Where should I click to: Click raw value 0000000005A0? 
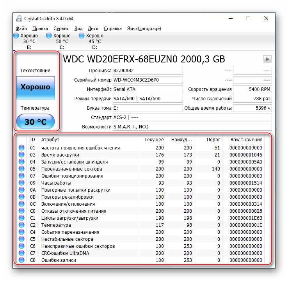(245, 162)
